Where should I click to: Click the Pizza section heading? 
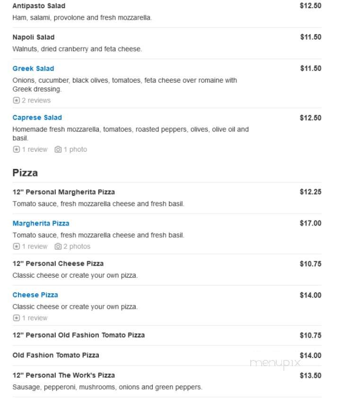tap(25, 173)
